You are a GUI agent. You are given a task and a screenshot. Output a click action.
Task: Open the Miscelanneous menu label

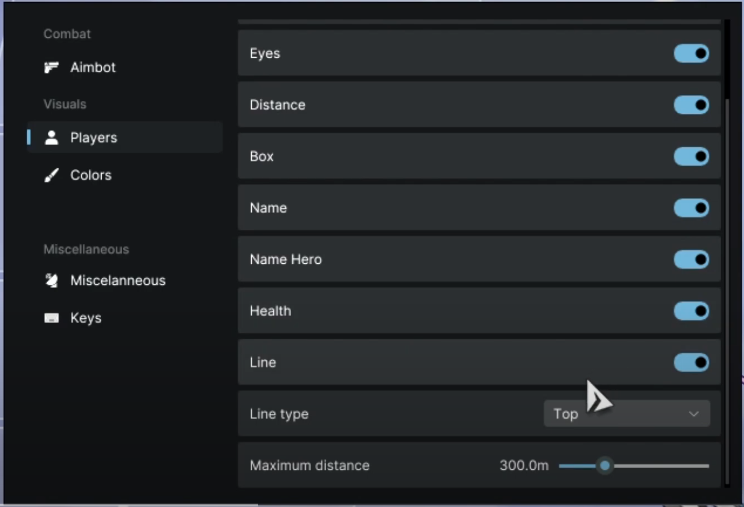click(x=118, y=280)
